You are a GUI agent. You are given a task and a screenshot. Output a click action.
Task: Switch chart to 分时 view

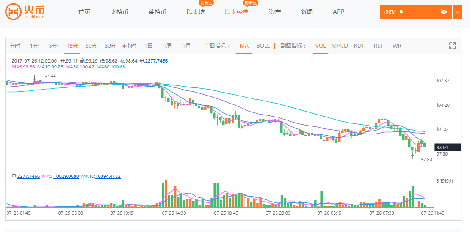click(x=15, y=46)
